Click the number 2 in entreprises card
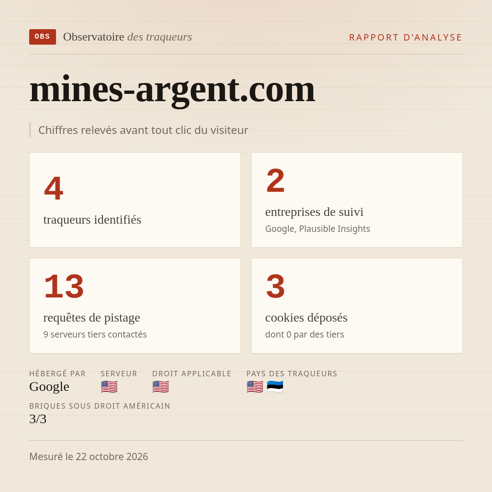The height and width of the screenshot is (492, 492). click(276, 181)
